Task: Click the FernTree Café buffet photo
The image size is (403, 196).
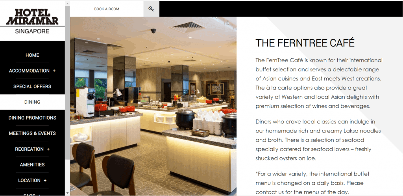Action: click(x=153, y=106)
